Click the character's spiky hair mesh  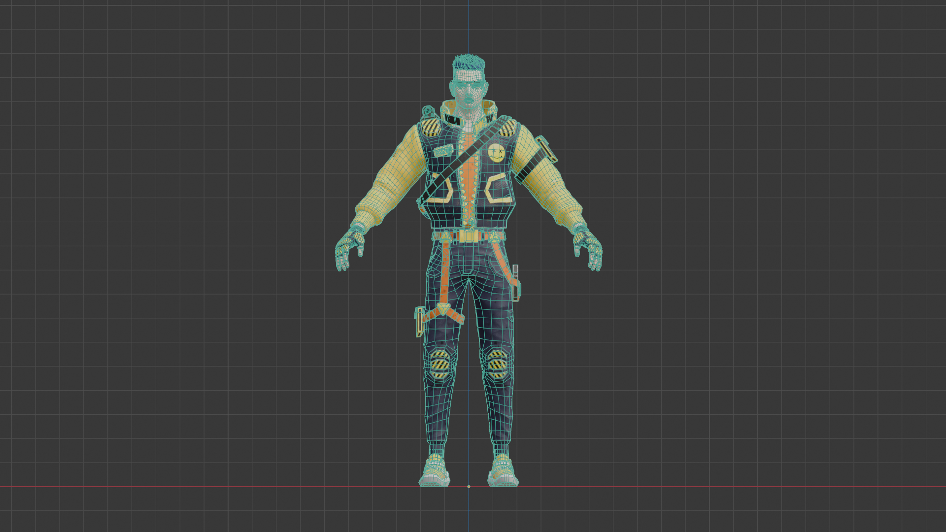(x=468, y=64)
